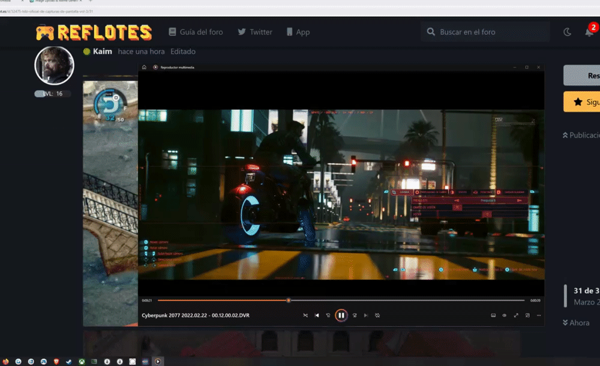Open the subtitles and captions options
Image resolution: width=600 pixels, height=366 pixels.
point(493,316)
